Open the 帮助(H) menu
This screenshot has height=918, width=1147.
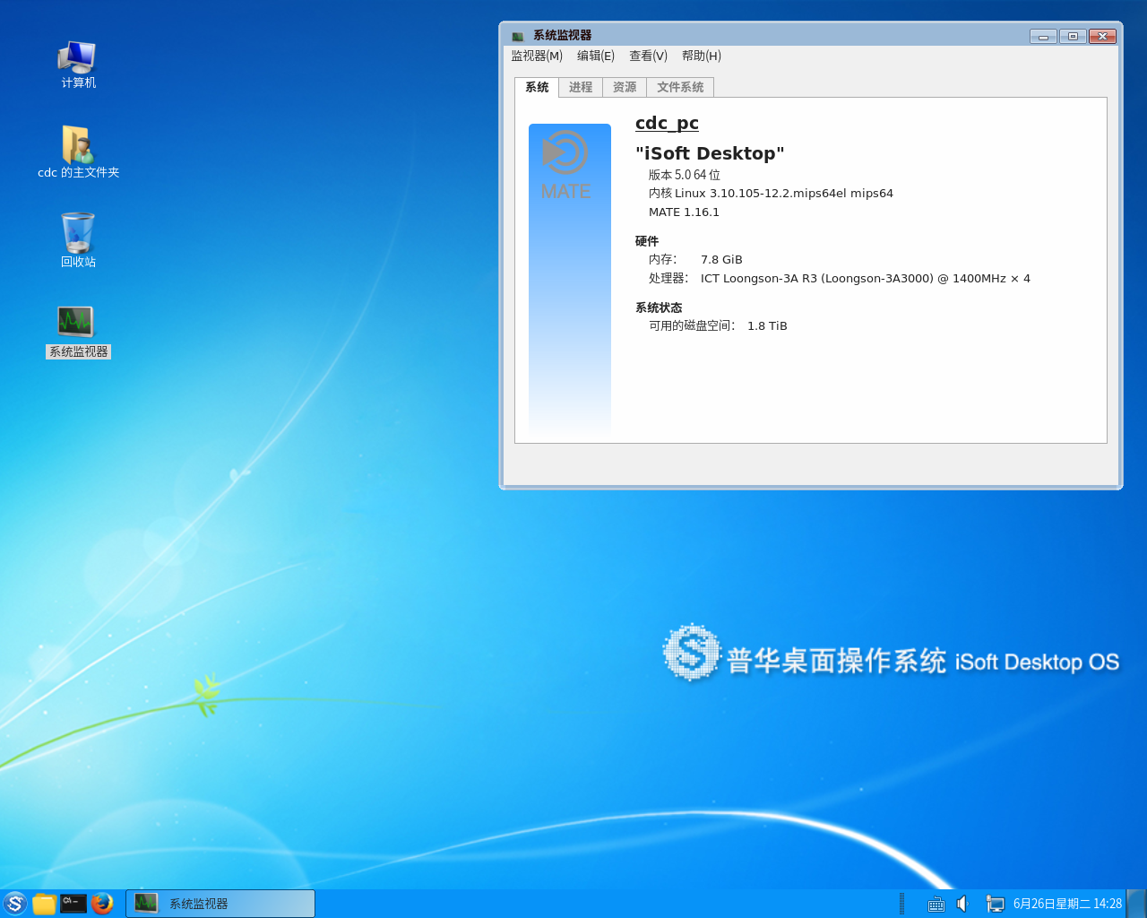702,56
